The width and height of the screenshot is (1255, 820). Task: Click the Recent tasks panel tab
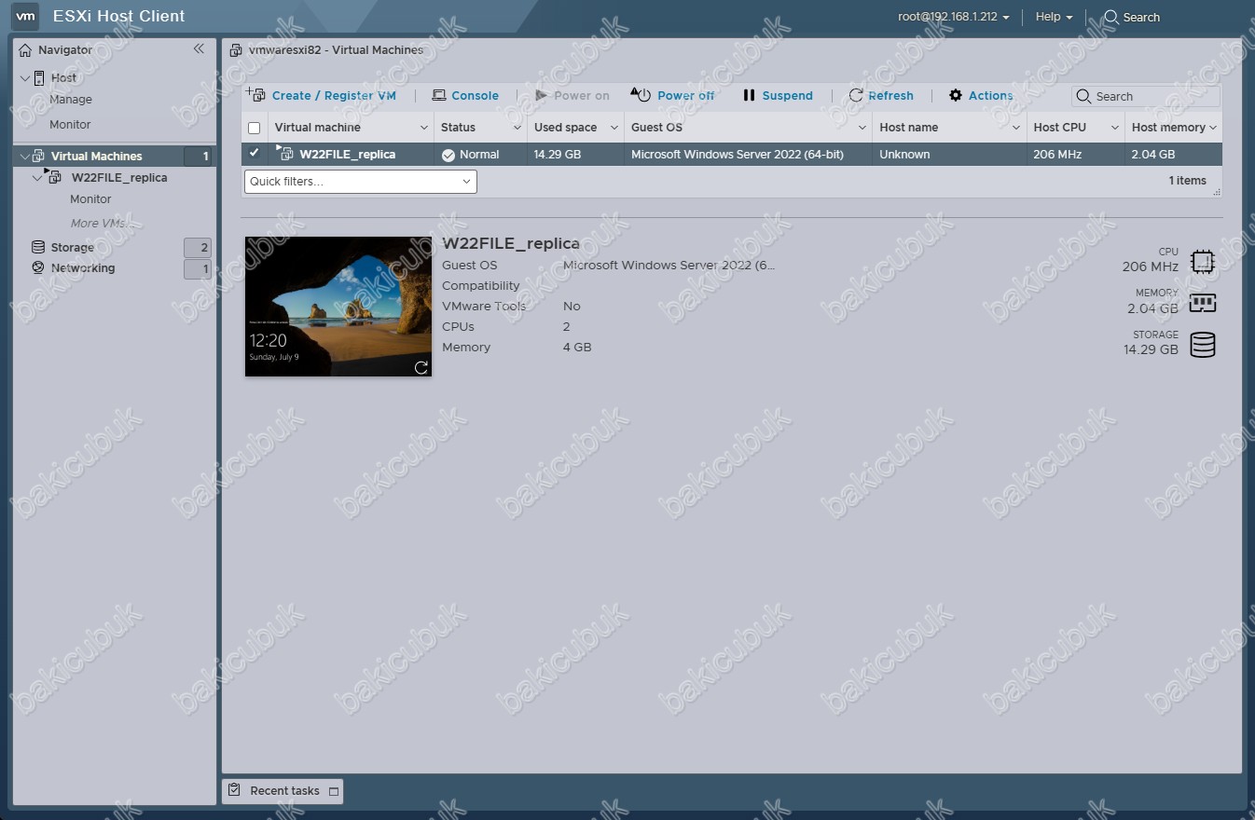tap(283, 791)
